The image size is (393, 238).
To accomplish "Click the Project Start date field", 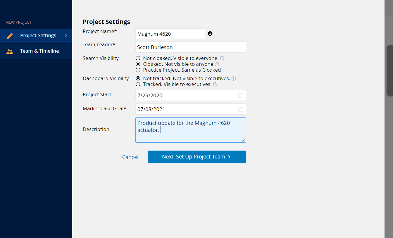I will 191,95.
